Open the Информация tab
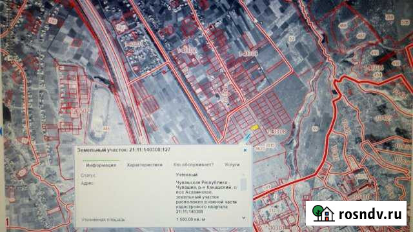This screenshot has width=413, height=232. coord(101,165)
